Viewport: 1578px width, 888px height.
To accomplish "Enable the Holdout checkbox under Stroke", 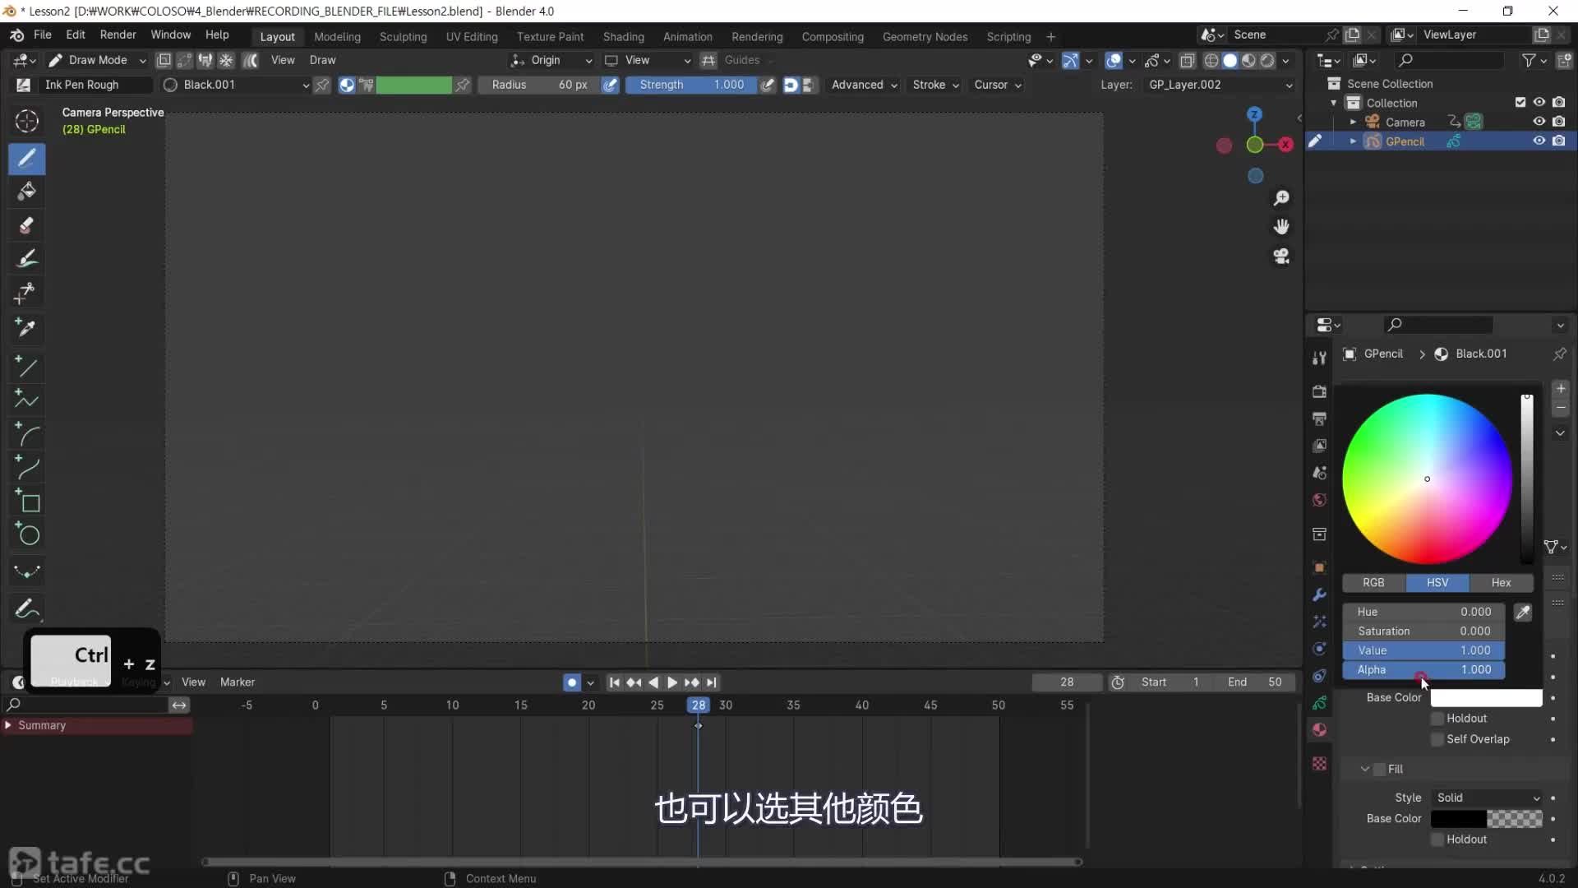I will (x=1437, y=719).
